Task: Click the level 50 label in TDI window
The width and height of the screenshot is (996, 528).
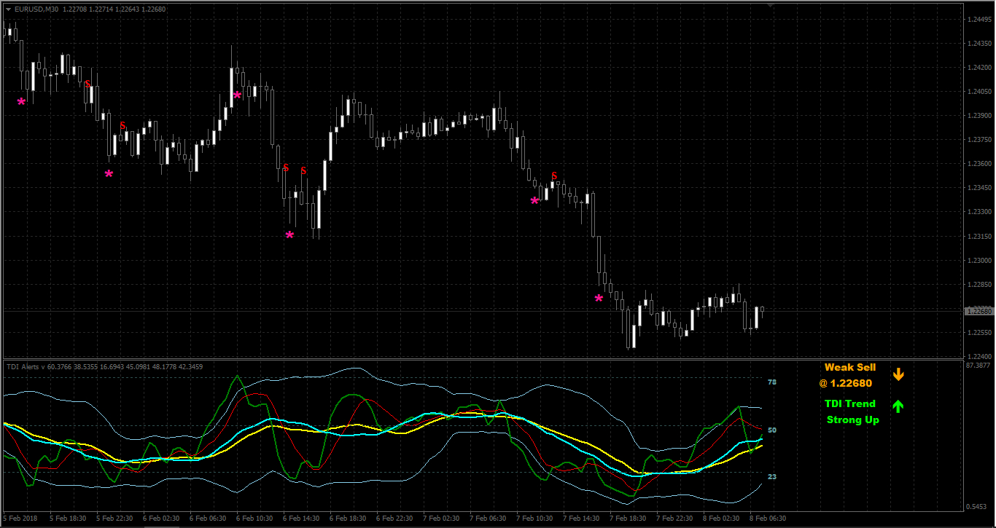Action: (772, 430)
